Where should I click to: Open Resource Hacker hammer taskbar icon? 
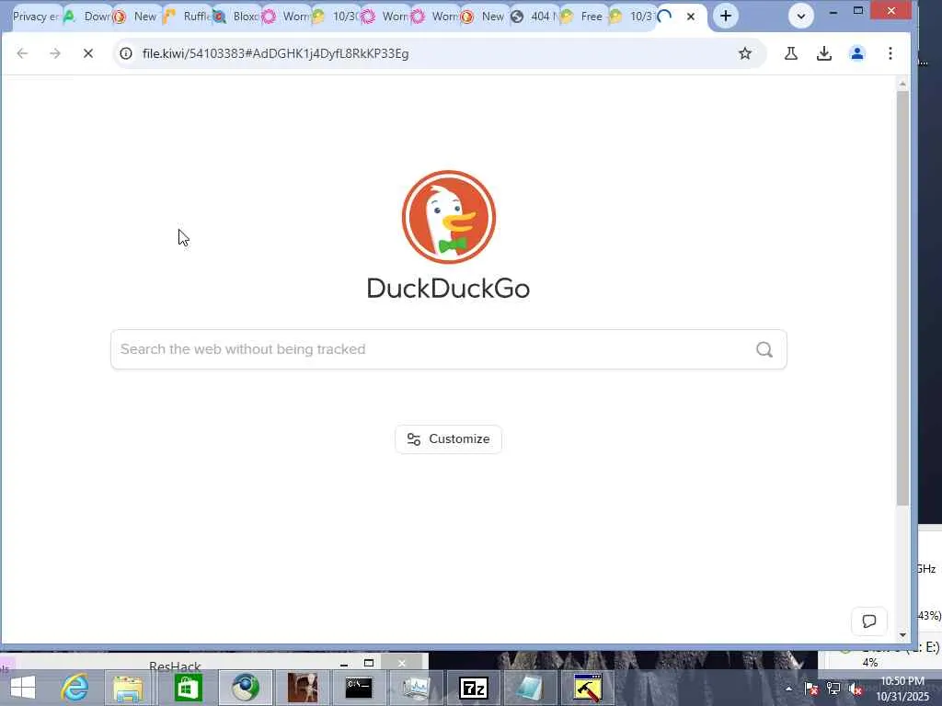(587, 688)
